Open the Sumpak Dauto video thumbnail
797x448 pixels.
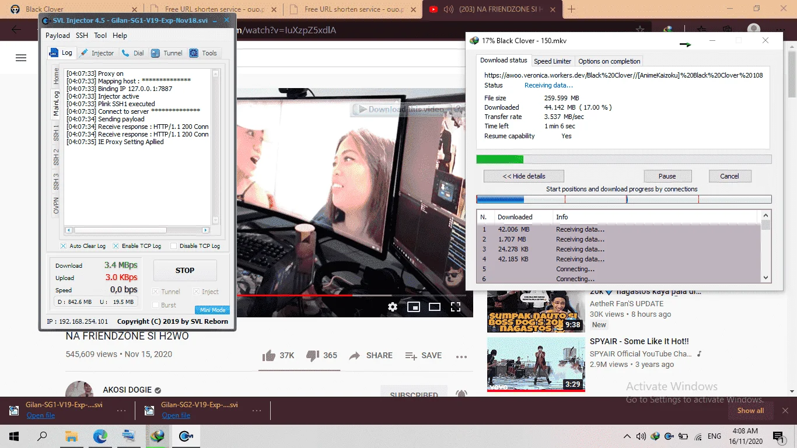[x=536, y=311]
